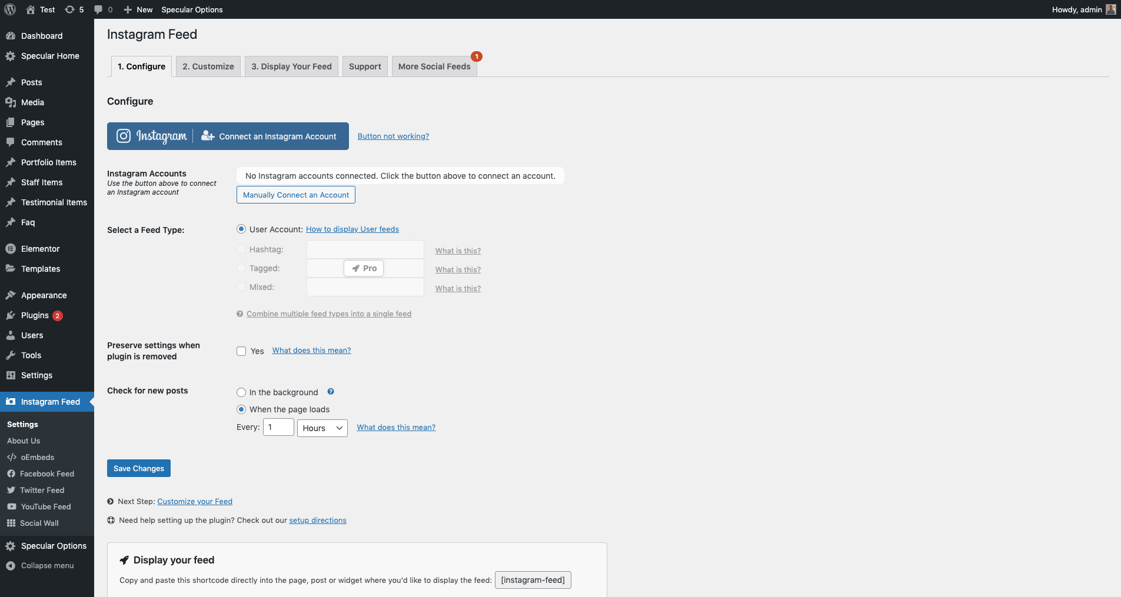Viewport: 1121px width, 597px height.
Task: Click the Instagram Feed camera icon
Action: tap(11, 402)
